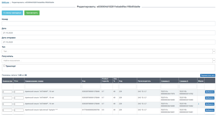The height and width of the screenshot is (115, 217).
Task: Expand the 'Получатель' dropdown arrow
Action: tap(214, 60)
